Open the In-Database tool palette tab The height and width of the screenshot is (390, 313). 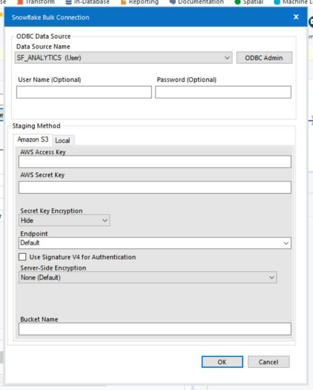pyautogui.click(x=88, y=2)
